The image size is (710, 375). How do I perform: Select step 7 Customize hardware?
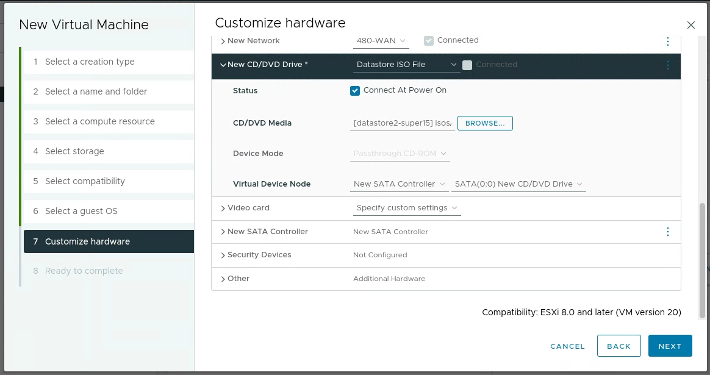coord(109,241)
